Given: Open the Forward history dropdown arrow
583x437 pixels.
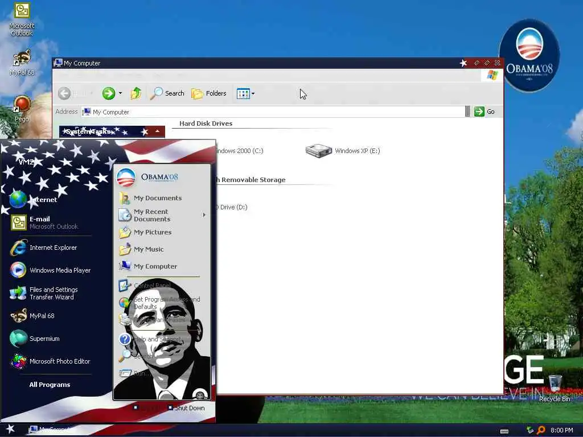Looking at the screenshot, I should (120, 93).
